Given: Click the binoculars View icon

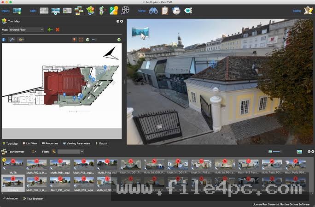Looking at the screenshot, I should pyautogui.click(x=153, y=11).
